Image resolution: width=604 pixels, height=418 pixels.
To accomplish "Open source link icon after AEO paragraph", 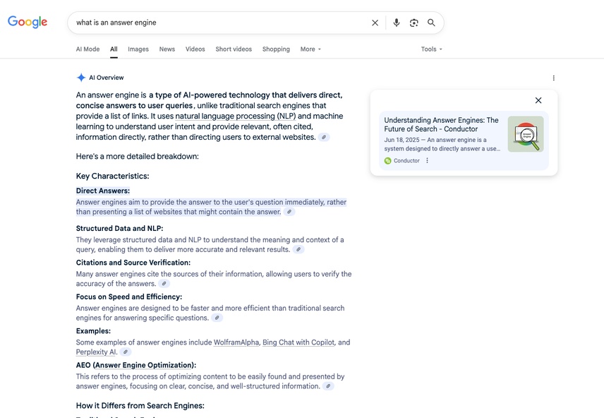I will pyautogui.click(x=328, y=386).
